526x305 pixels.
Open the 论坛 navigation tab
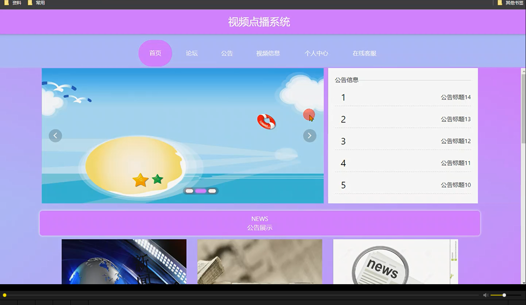(x=191, y=53)
